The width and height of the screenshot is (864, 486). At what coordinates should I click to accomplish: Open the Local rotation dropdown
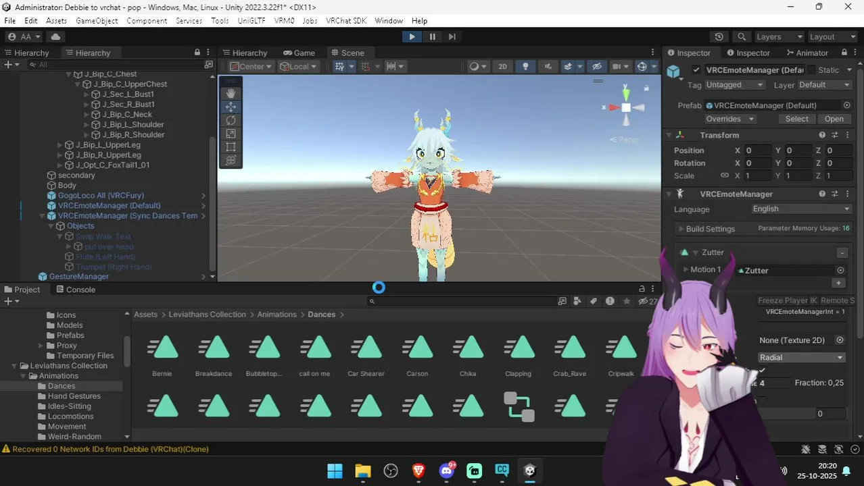[x=299, y=66]
